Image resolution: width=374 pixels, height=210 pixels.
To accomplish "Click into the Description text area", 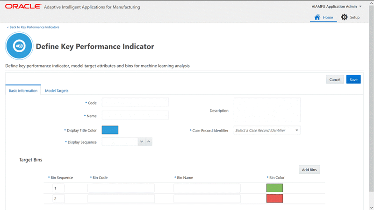I will point(267,110).
